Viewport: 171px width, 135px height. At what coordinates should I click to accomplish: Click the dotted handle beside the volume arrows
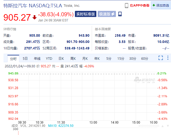tap(149, 126)
